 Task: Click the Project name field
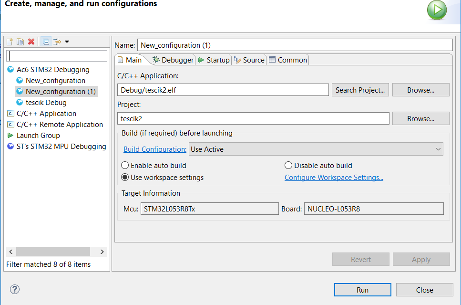pos(253,118)
